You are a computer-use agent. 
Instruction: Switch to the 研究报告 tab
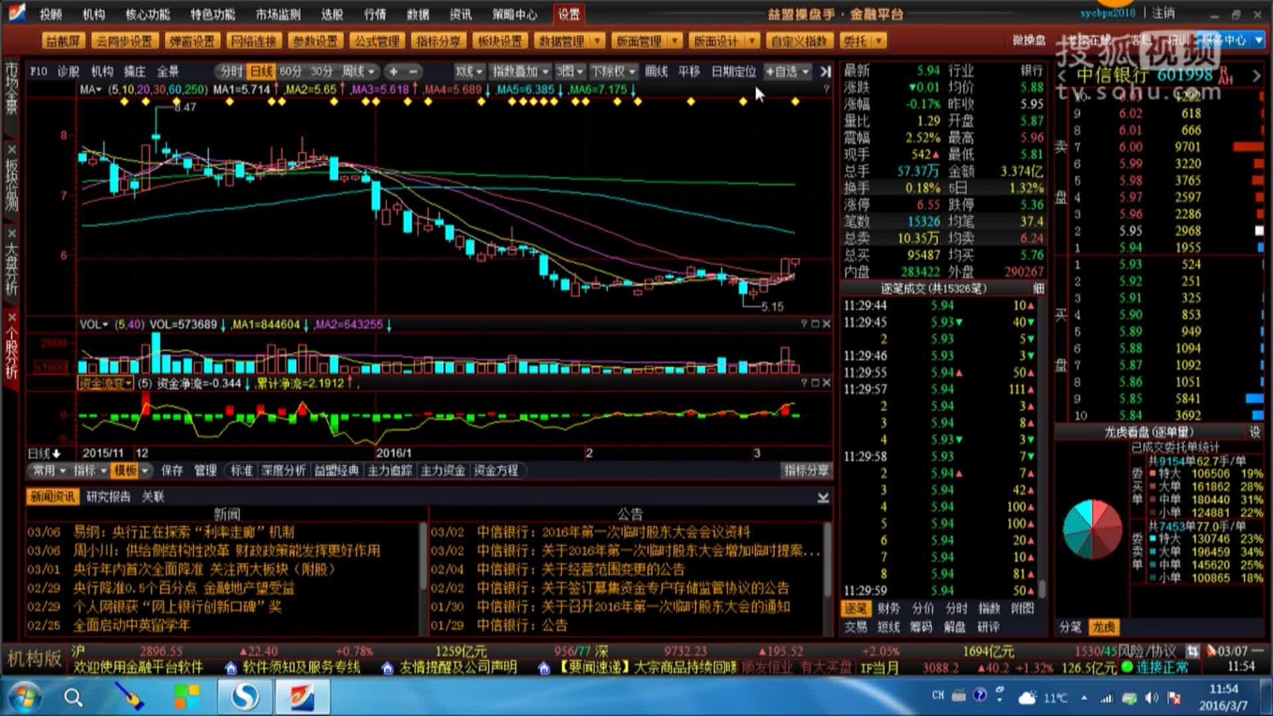pyautogui.click(x=108, y=497)
